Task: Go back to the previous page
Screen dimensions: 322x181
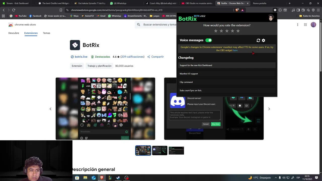Action: point(4,10)
